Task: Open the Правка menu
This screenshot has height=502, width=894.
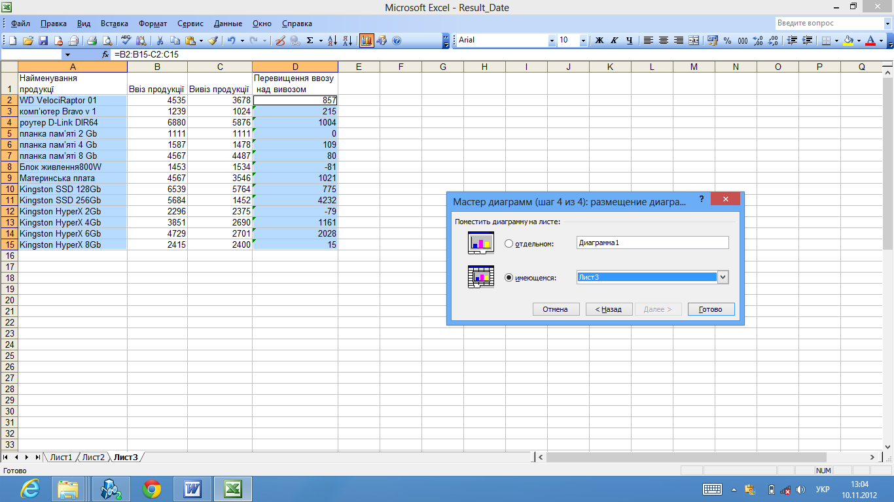Action: point(54,24)
